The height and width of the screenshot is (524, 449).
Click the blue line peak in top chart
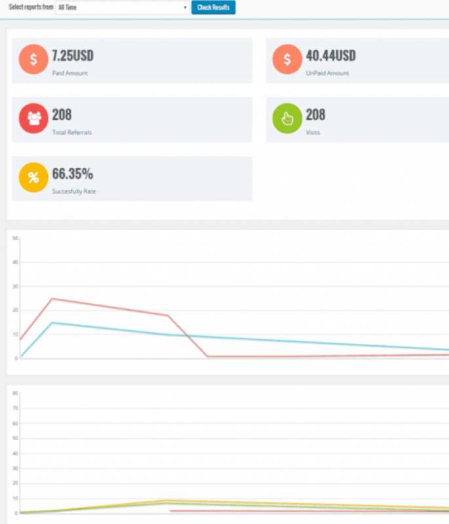point(52,322)
